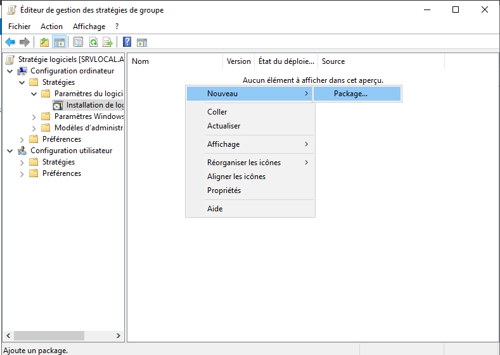
Task: Expand Modèles d'administration folder
Action: pyautogui.click(x=34, y=128)
